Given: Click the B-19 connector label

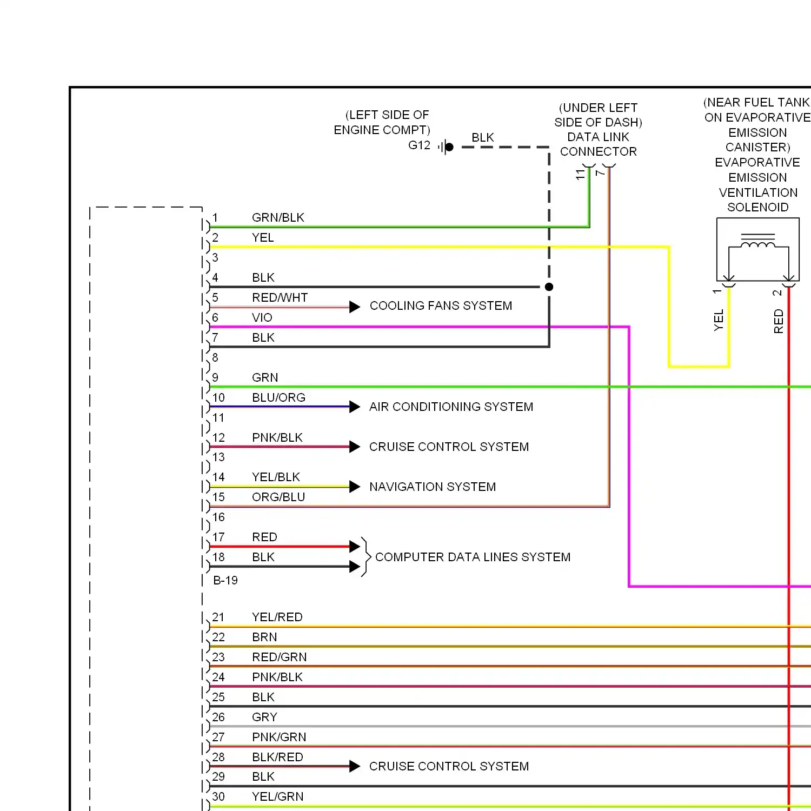Looking at the screenshot, I should [225, 580].
